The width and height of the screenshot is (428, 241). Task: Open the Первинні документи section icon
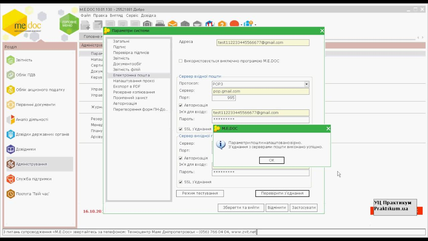11,105
